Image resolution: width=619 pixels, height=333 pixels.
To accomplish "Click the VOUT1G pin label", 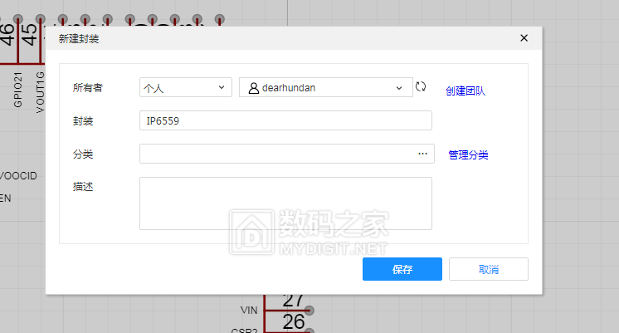I will [x=40, y=92].
